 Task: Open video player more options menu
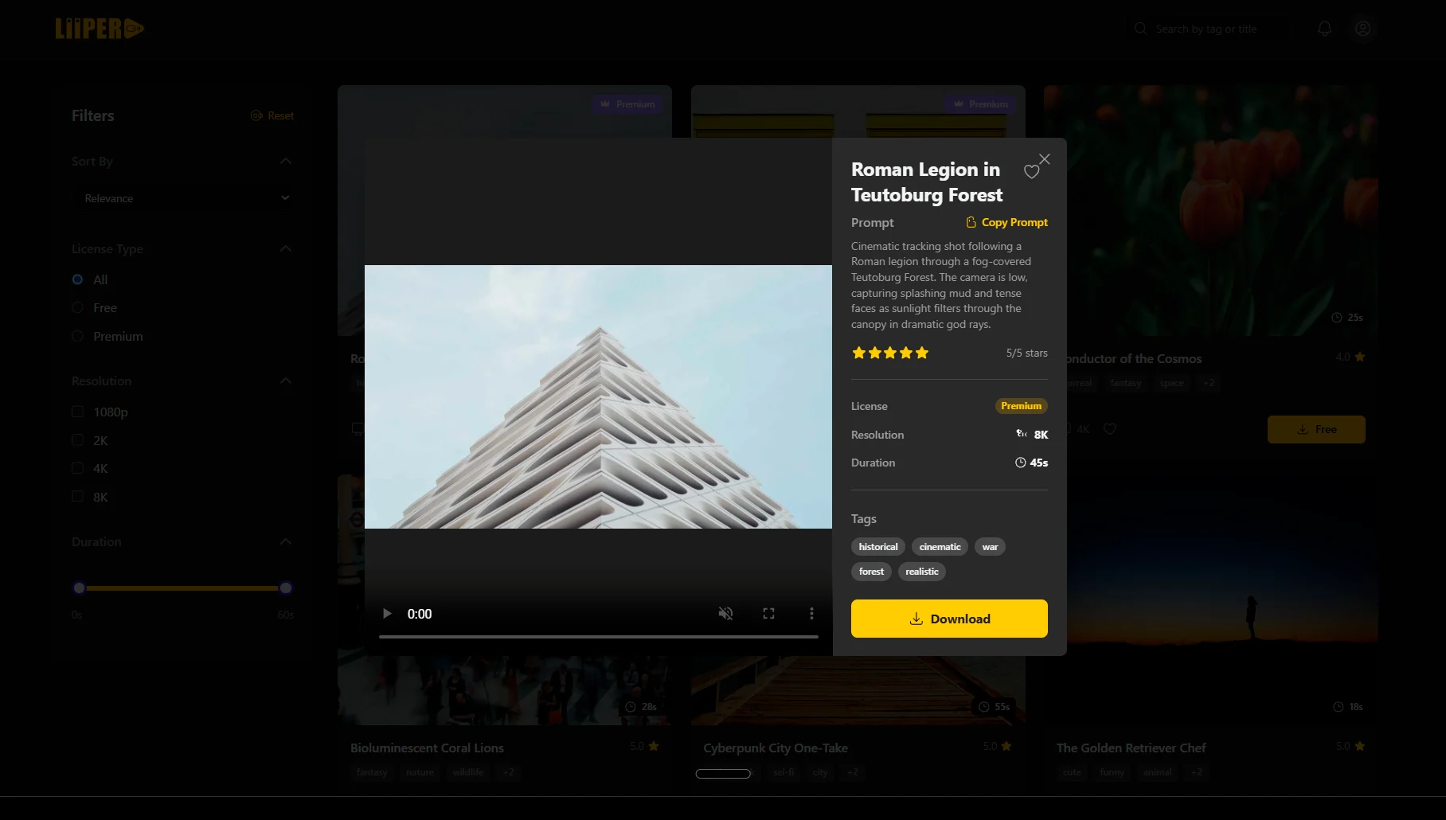(811, 614)
